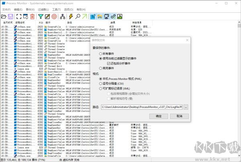Click the operation column header
241x162 pixels.
(x=55, y=22)
